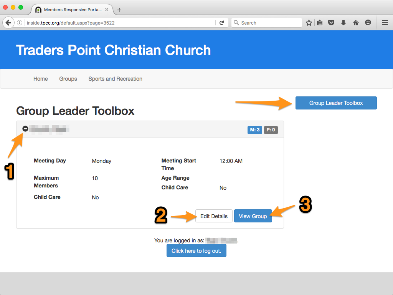This screenshot has width=393, height=295.
Task: Open the Groups menu item
Action: click(x=68, y=79)
